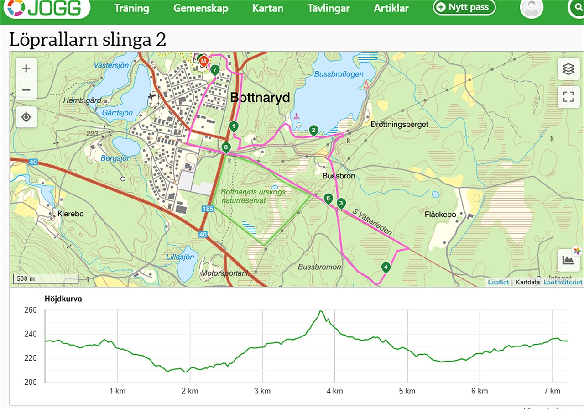Open the Tävlingar menu item
Screen dimensions: 584x409
click(328, 8)
